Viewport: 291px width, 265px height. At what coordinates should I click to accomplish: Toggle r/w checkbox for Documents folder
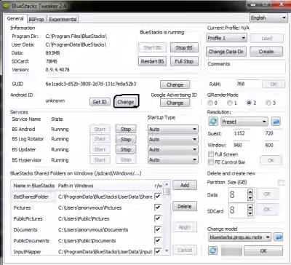158,229
